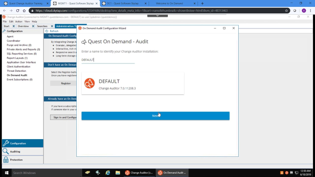The width and height of the screenshot is (315, 177).
Task: Switch to DC1 - Quest Software Skytap browser tab
Action: coord(123,3)
